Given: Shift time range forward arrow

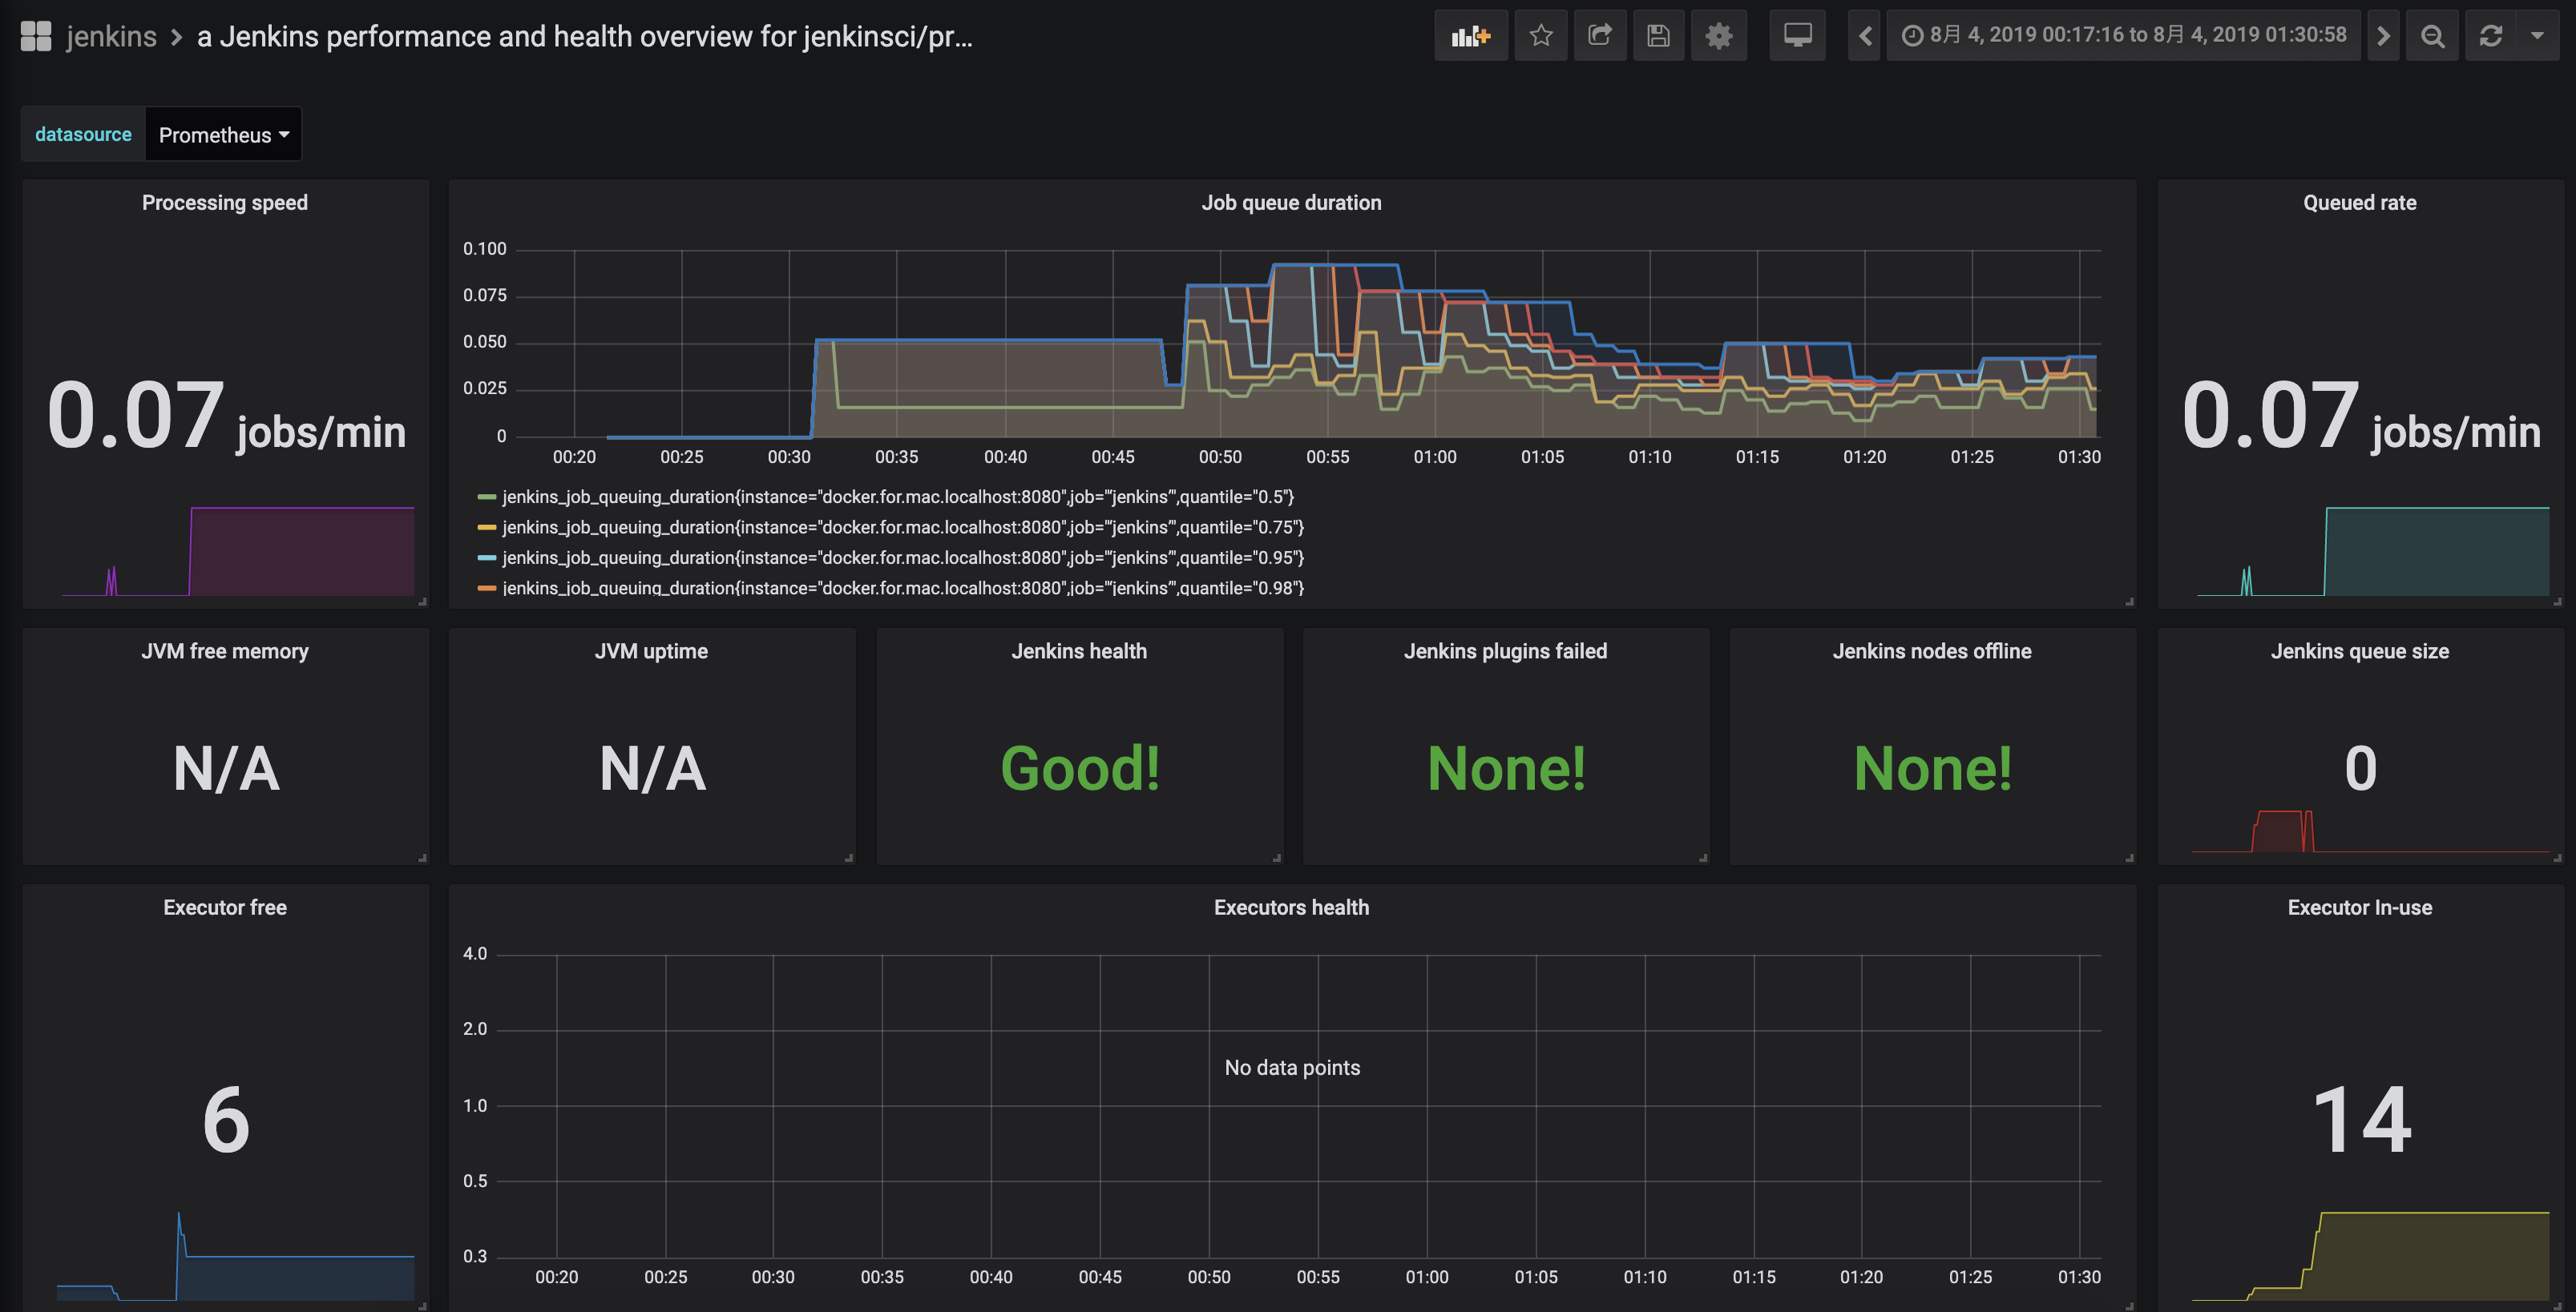Looking at the screenshot, I should pos(2383,36).
